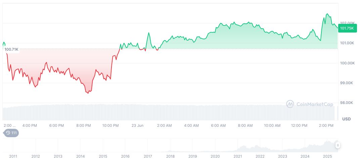Select 2014 in the range navigator
Image resolution: width=360 pixels, height=160 pixels.
coord(80,156)
